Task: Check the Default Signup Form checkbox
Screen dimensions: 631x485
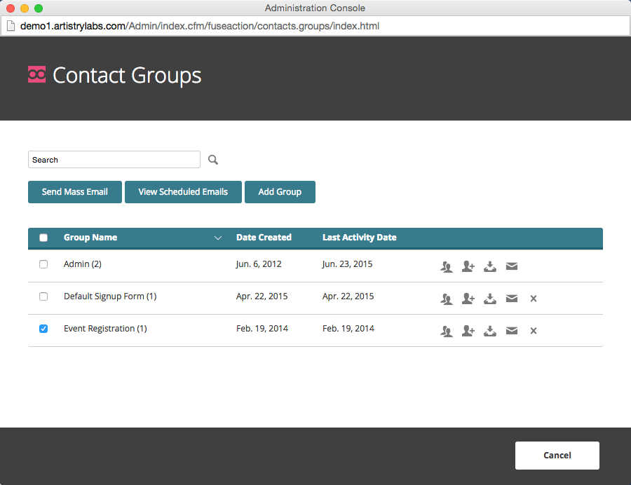Action: click(x=43, y=296)
